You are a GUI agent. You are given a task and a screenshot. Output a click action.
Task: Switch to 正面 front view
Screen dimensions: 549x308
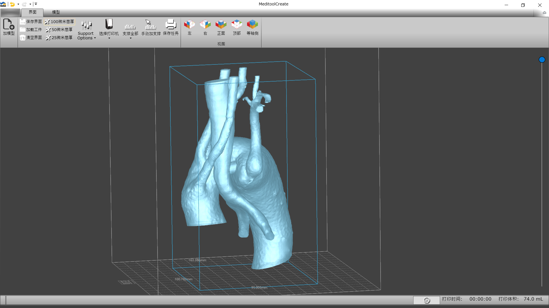click(x=221, y=25)
